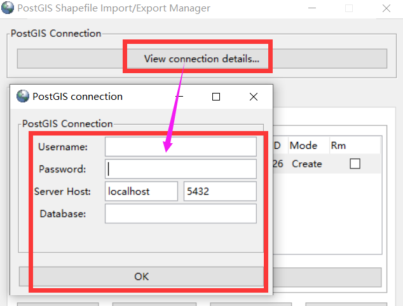The width and height of the screenshot is (403, 306).
Task: Maximize the PostGIS connection dialog
Action: (216, 97)
